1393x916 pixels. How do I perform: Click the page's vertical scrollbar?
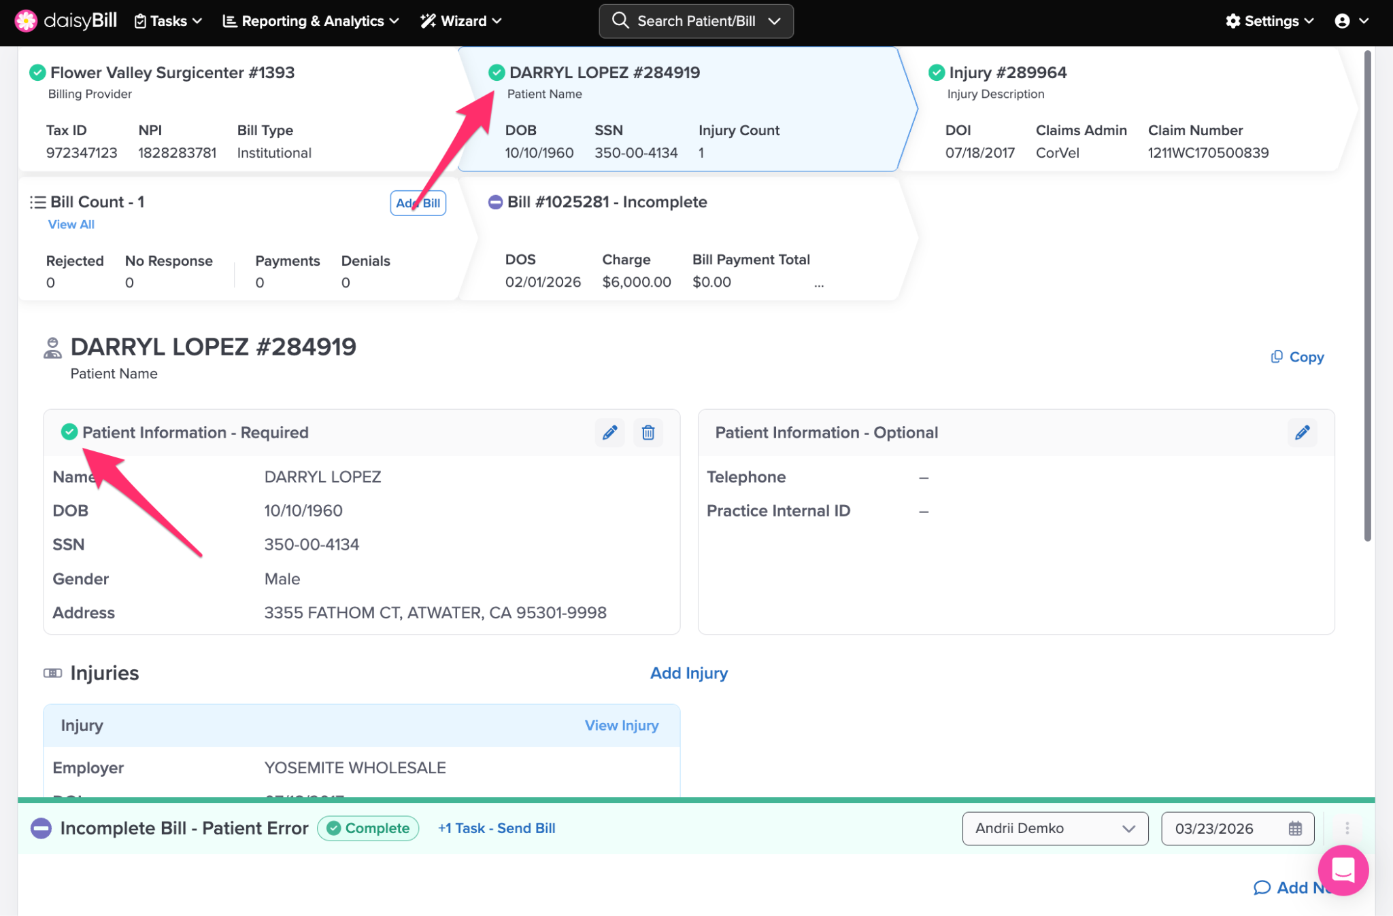point(1367,296)
